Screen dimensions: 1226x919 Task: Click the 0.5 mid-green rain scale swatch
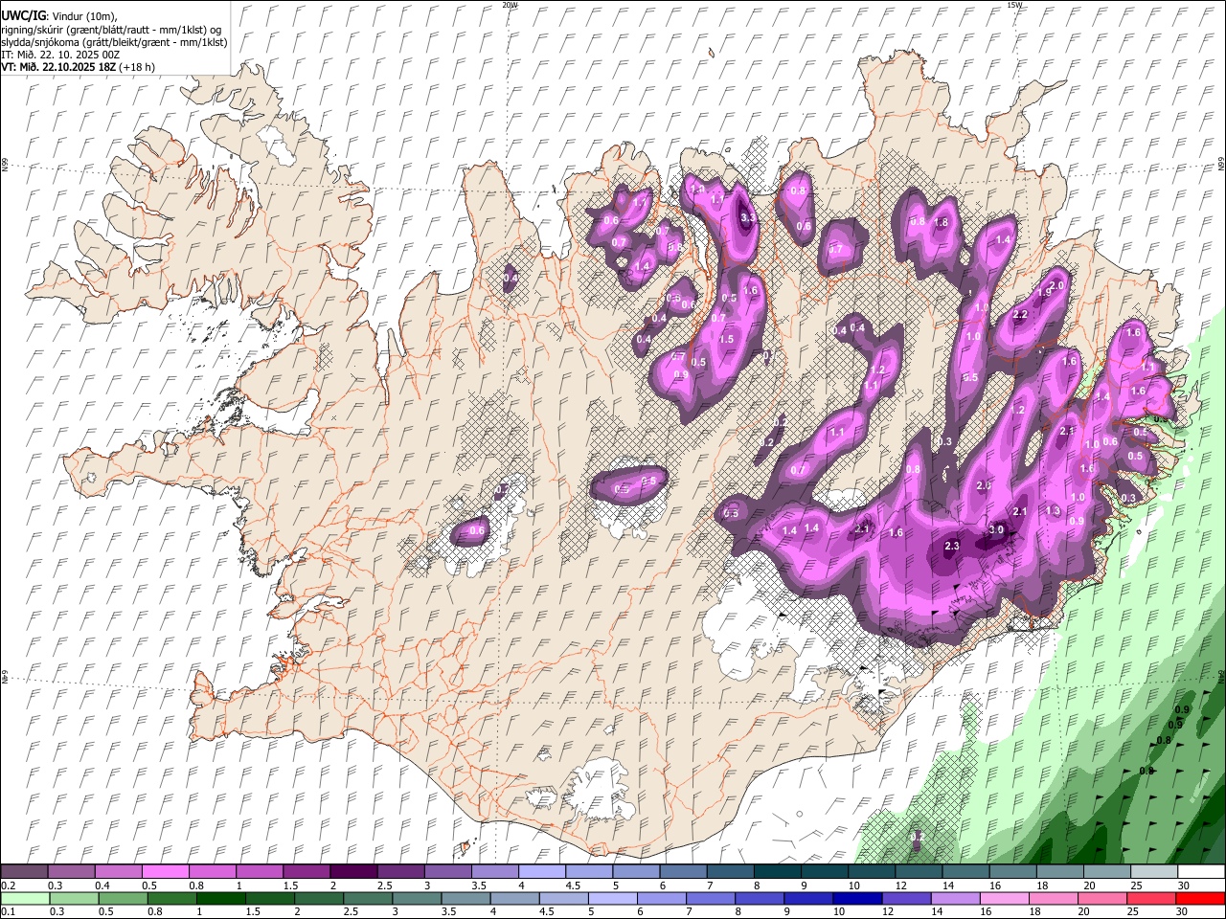[x=123, y=899]
